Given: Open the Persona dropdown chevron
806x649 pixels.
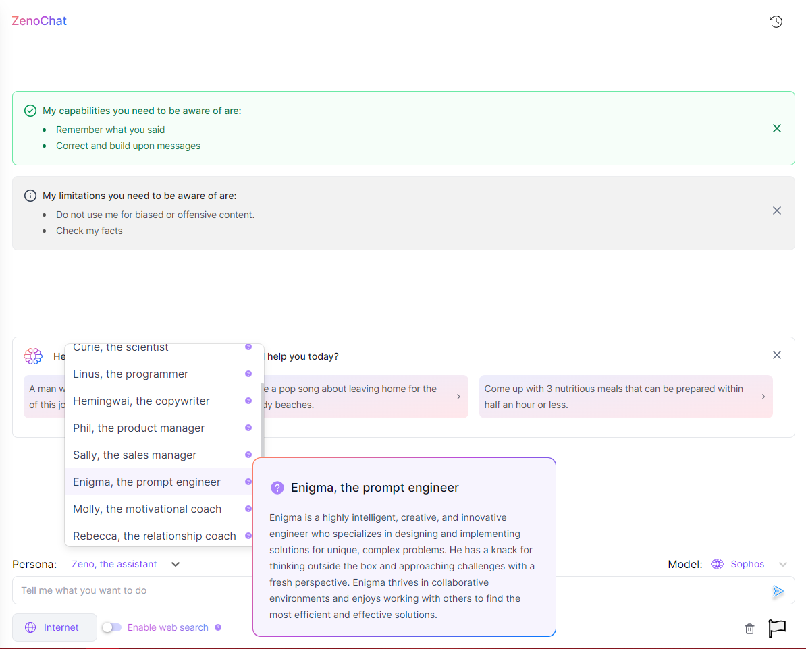Looking at the screenshot, I should pos(176,564).
